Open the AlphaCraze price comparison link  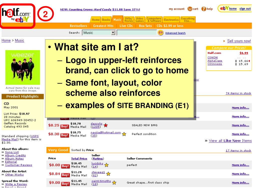point(215,61)
